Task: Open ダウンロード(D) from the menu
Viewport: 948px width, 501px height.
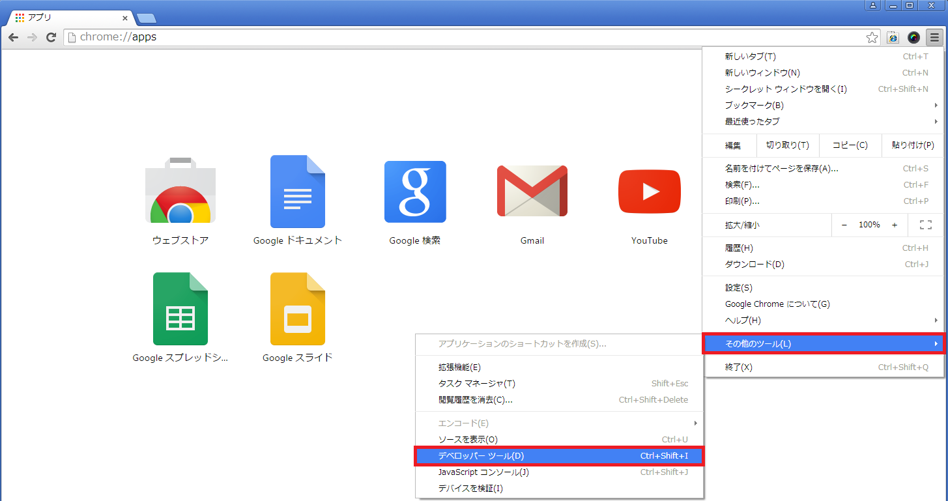Action: 824,265
